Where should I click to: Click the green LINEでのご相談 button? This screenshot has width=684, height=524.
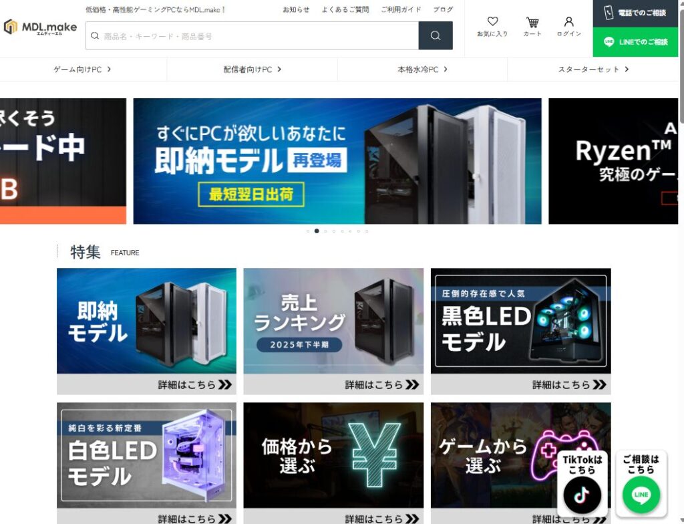click(635, 42)
